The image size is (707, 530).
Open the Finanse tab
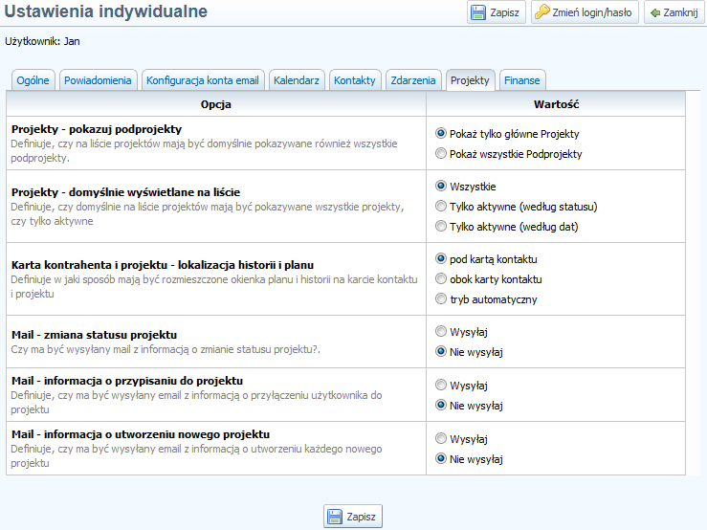[x=522, y=80]
